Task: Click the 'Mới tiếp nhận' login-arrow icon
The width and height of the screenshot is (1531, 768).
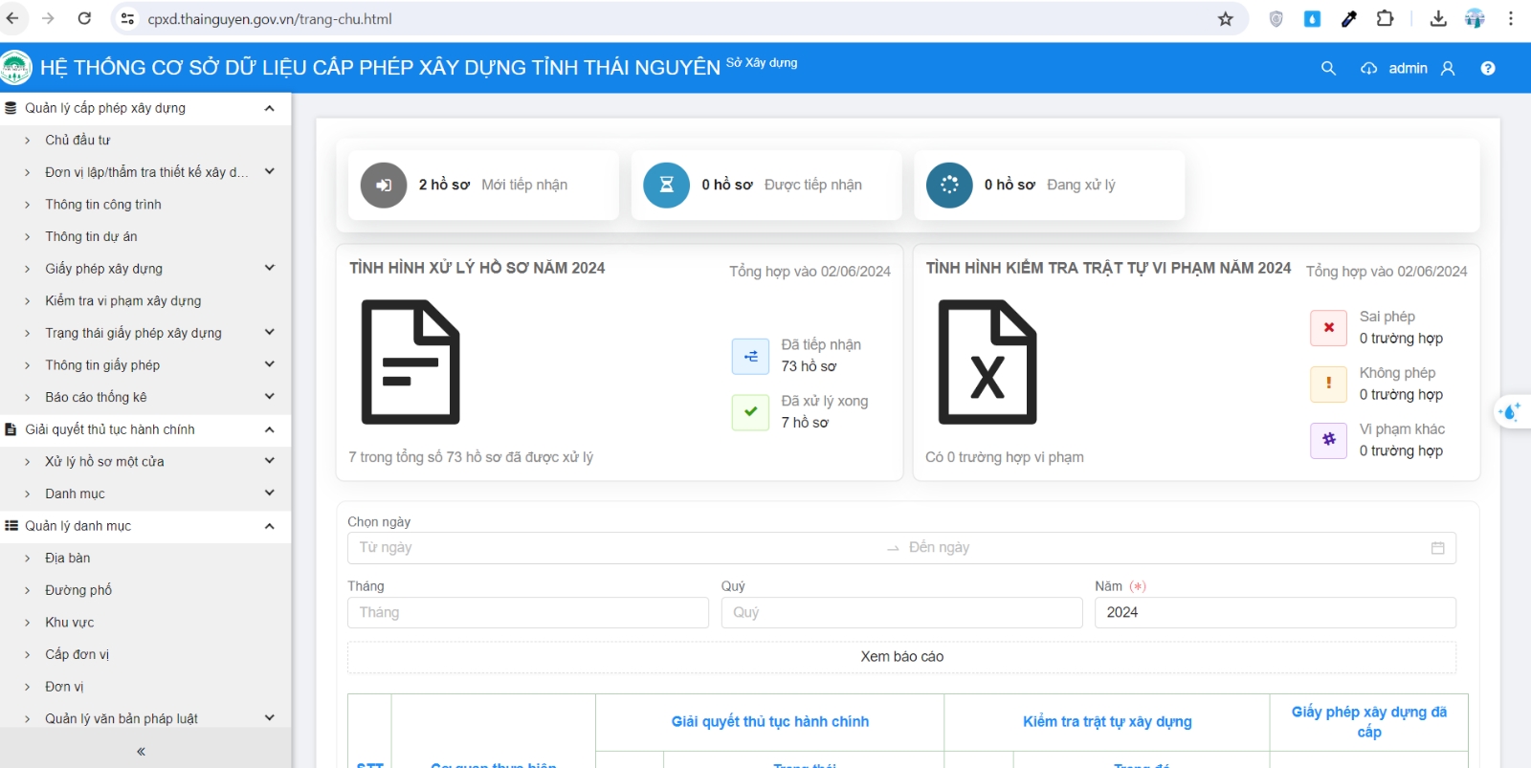Action: pyautogui.click(x=384, y=185)
